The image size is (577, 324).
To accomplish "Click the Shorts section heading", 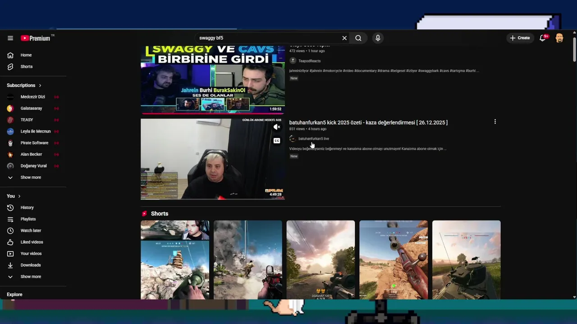I will pos(160,214).
